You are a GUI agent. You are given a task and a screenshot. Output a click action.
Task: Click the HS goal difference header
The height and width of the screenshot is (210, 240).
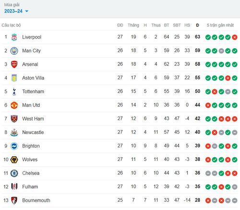click(187, 25)
